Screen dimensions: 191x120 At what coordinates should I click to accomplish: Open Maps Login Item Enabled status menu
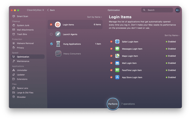[171, 56]
